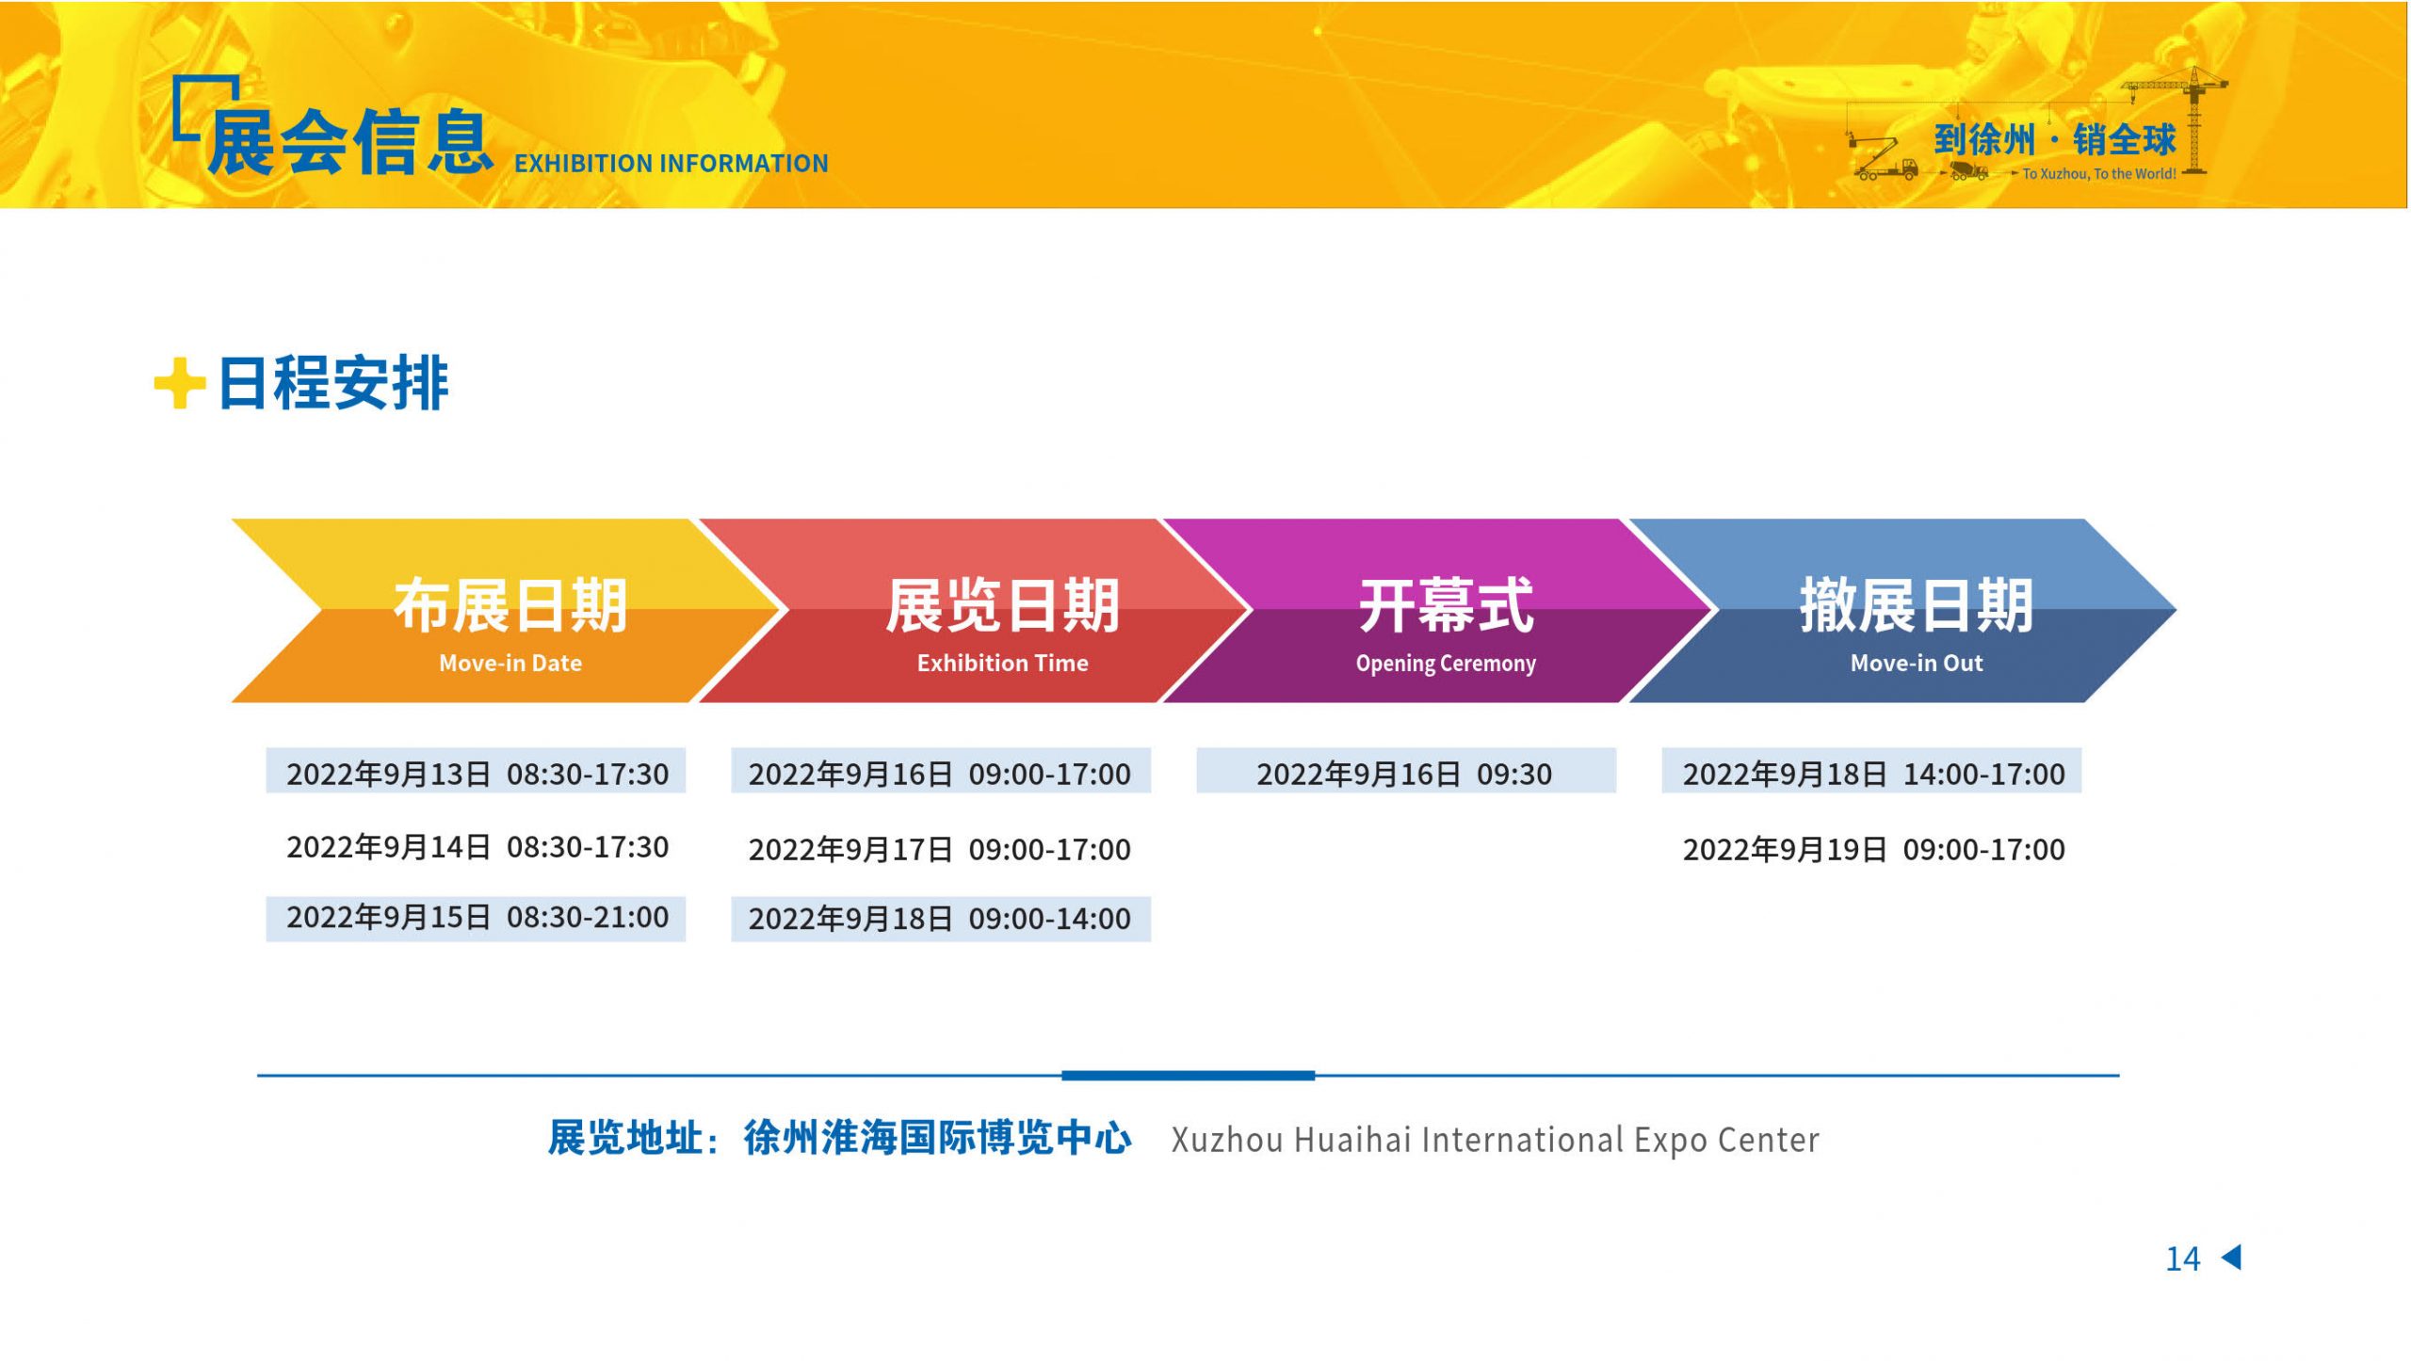
Task: Click the thick blue segment on divider line
Action: pos(1188,1075)
